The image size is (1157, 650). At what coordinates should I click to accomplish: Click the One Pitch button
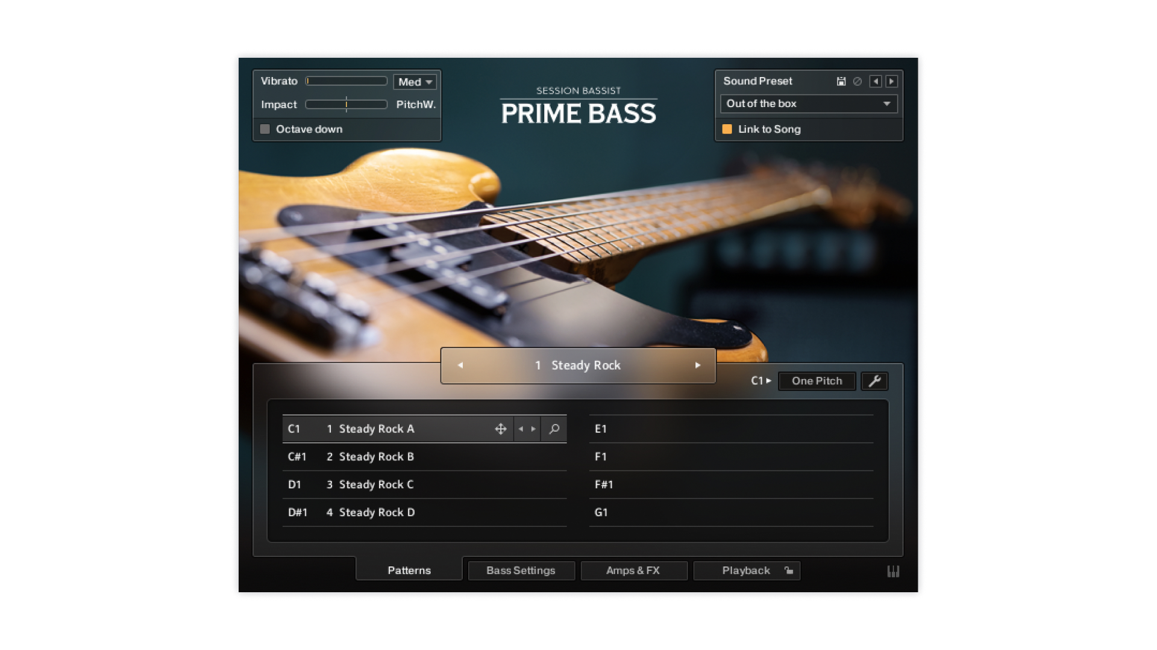817,381
